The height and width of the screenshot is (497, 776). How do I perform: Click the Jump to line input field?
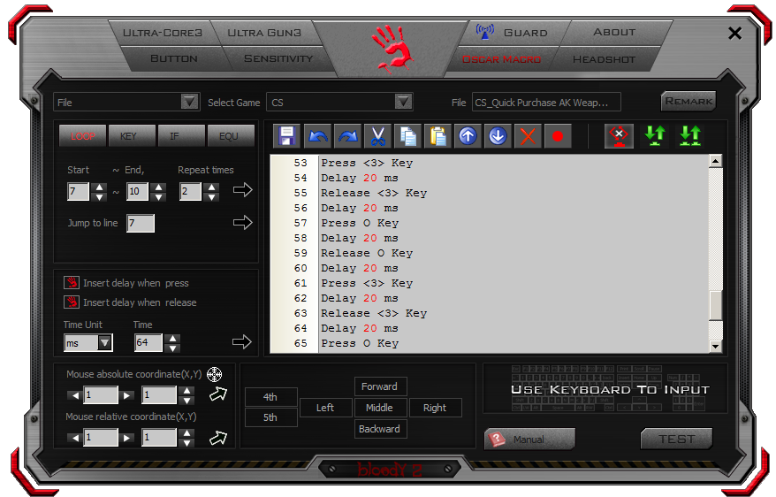pyautogui.click(x=140, y=223)
